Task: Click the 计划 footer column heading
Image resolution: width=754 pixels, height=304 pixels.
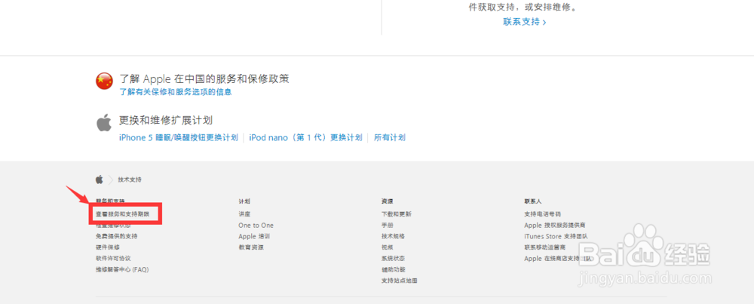Action: 244,201
